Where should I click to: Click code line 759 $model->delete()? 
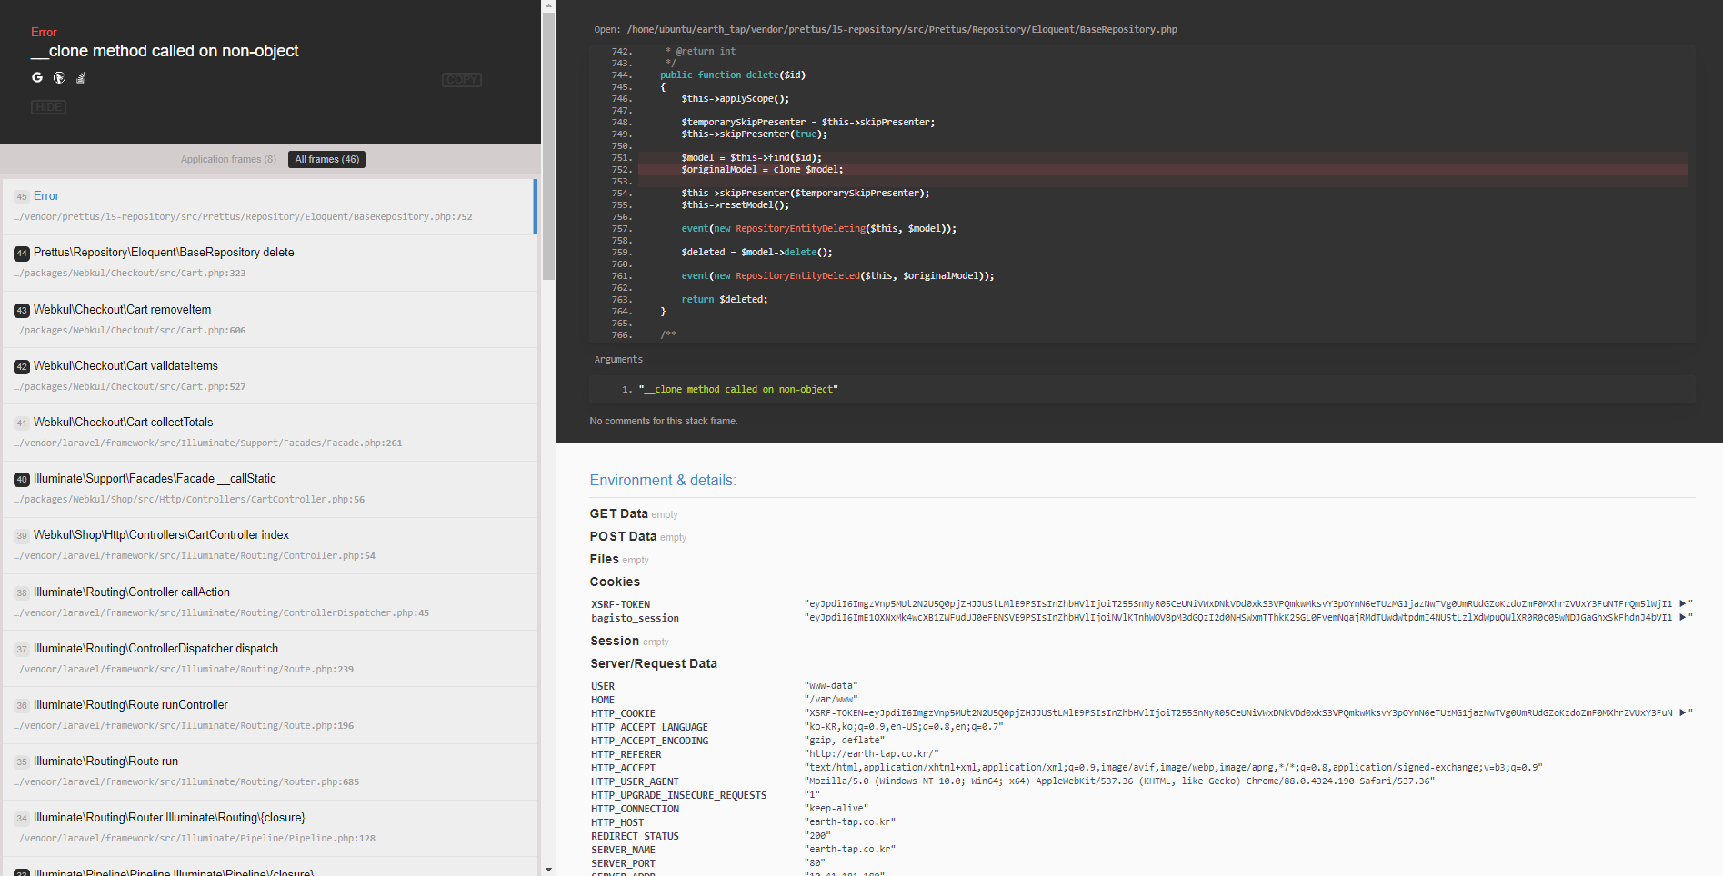(757, 253)
